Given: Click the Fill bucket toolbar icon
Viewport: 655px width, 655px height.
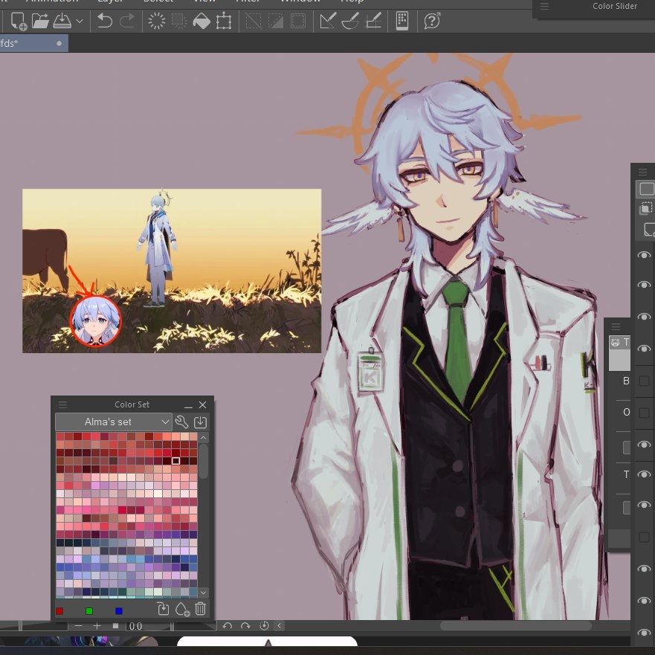Looking at the screenshot, I should coord(201,21).
